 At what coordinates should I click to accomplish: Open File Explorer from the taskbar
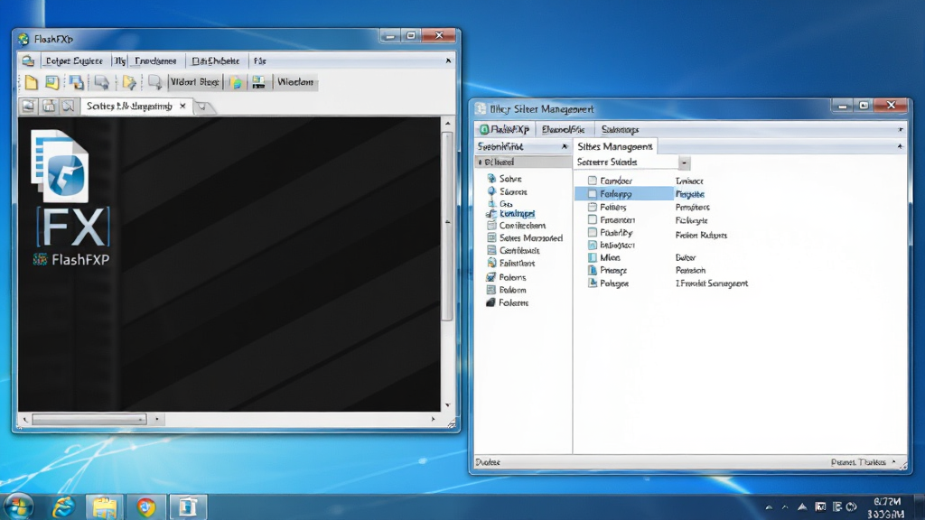point(105,507)
